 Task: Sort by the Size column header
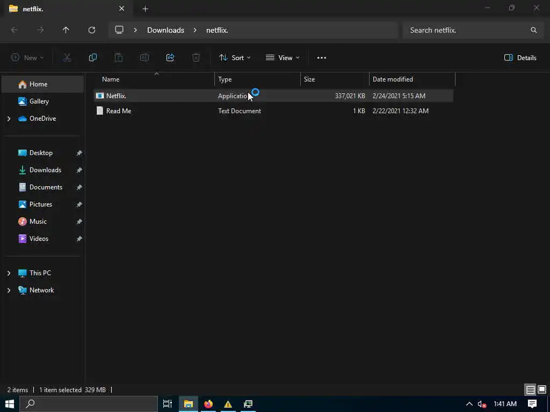(x=335, y=79)
